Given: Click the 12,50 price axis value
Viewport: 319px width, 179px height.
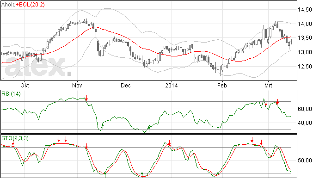Looking at the screenshot, I should click(x=305, y=67).
